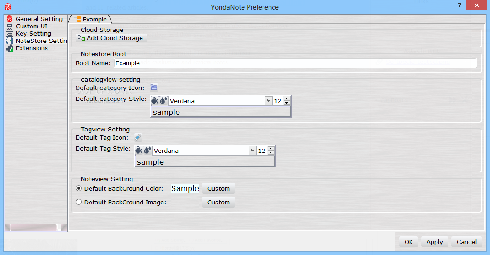Select General Setting in the sidebar
490x255 pixels.
39,19
